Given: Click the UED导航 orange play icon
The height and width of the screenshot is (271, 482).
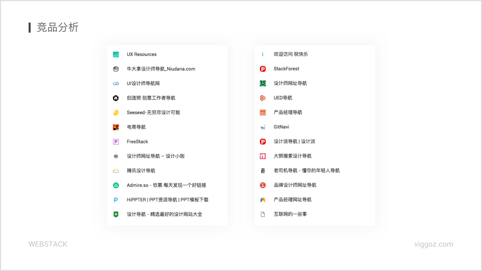Looking at the screenshot, I should (263, 98).
